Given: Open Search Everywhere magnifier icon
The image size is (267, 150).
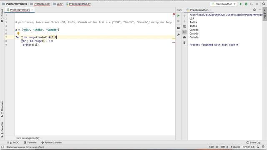Looking at the screenshot, I should 264,4.
